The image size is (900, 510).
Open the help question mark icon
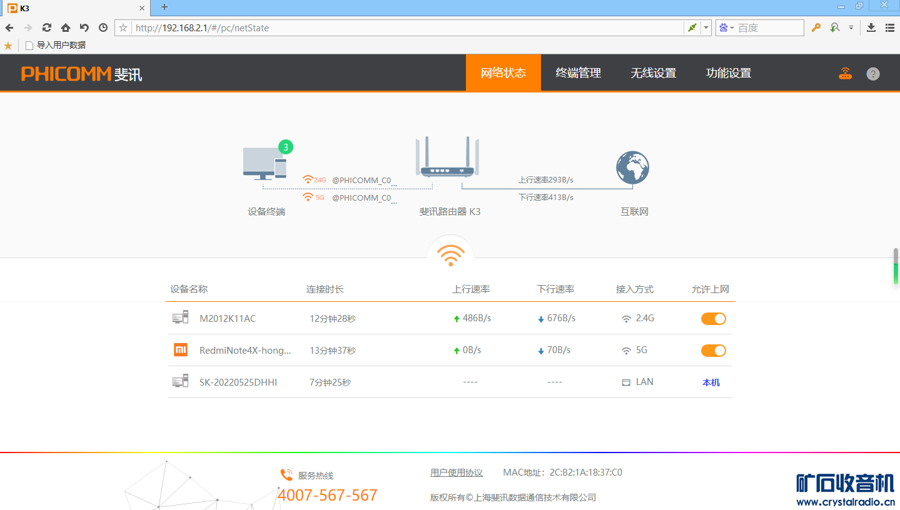[x=873, y=74]
